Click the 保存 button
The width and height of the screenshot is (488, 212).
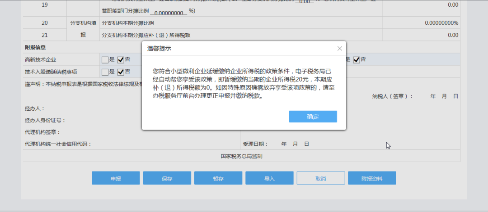pos(167,178)
